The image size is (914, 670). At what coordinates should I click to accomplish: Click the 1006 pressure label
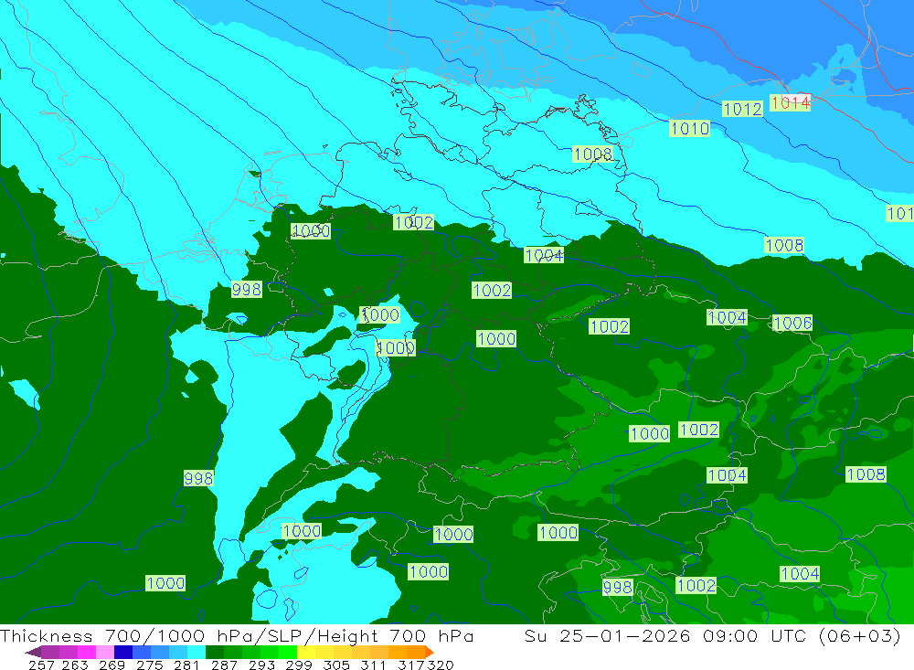(792, 323)
